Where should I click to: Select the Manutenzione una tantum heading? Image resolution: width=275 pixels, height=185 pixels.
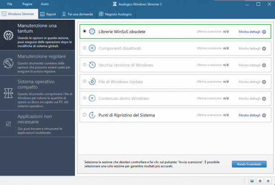coord(37,28)
